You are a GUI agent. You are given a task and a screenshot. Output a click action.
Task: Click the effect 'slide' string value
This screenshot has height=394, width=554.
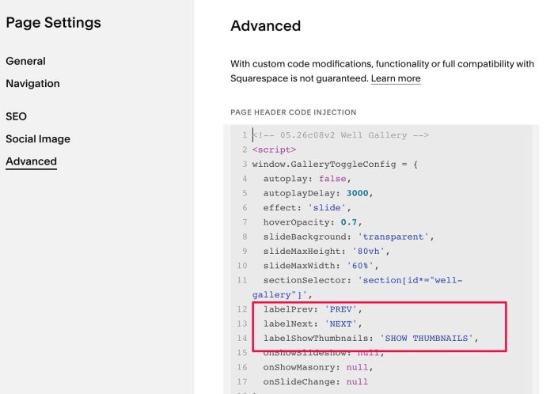click(x=327, y=207)
